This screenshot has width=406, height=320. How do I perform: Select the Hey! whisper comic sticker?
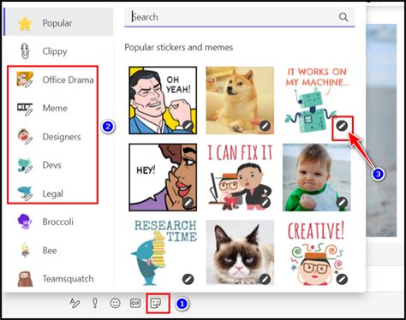[x=163, y=177]
